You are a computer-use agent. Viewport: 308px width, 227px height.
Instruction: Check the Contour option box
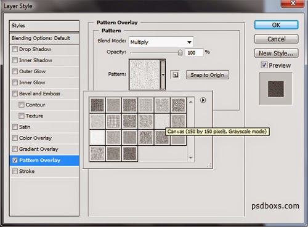[22, 105]
